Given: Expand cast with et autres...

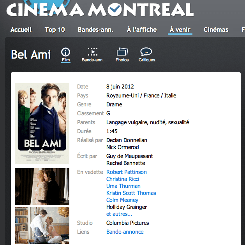Looking at the screenshot, I should 119,214.
